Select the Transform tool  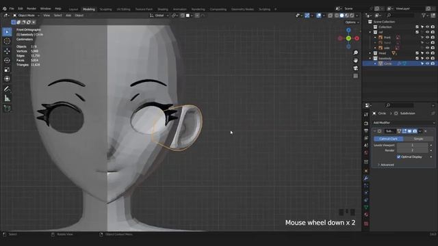tap(7, 79)
